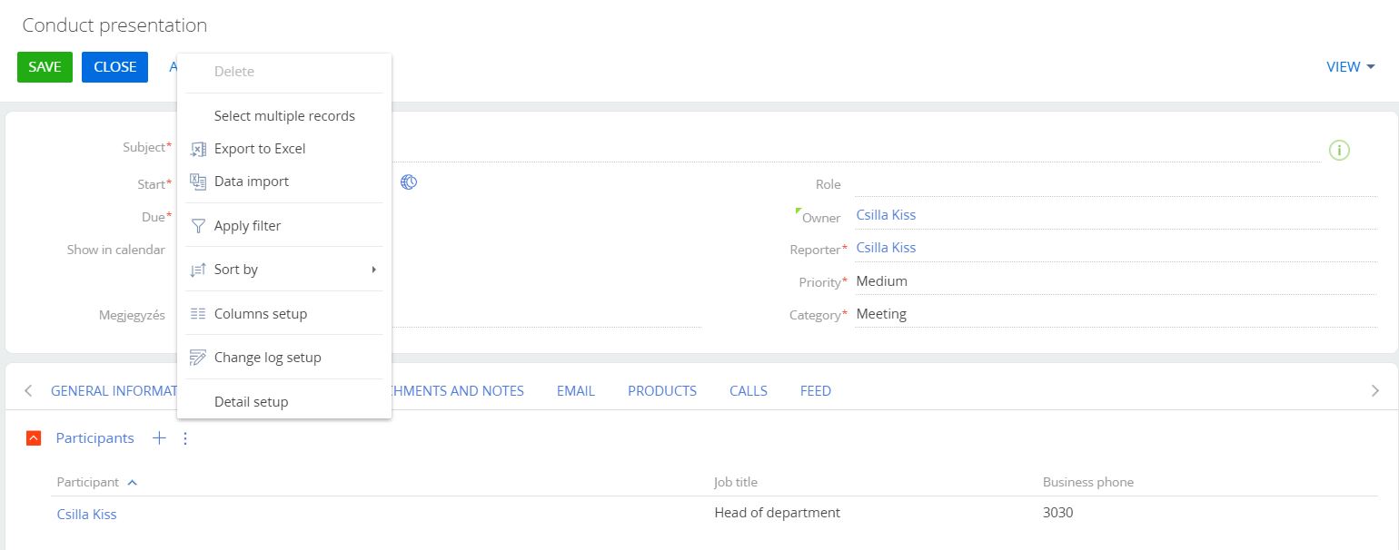This screenshot has width=1399, height=550.
Task: Click the green info icon near Subject
Action: pyautogui.click(x=1339, y=151)
